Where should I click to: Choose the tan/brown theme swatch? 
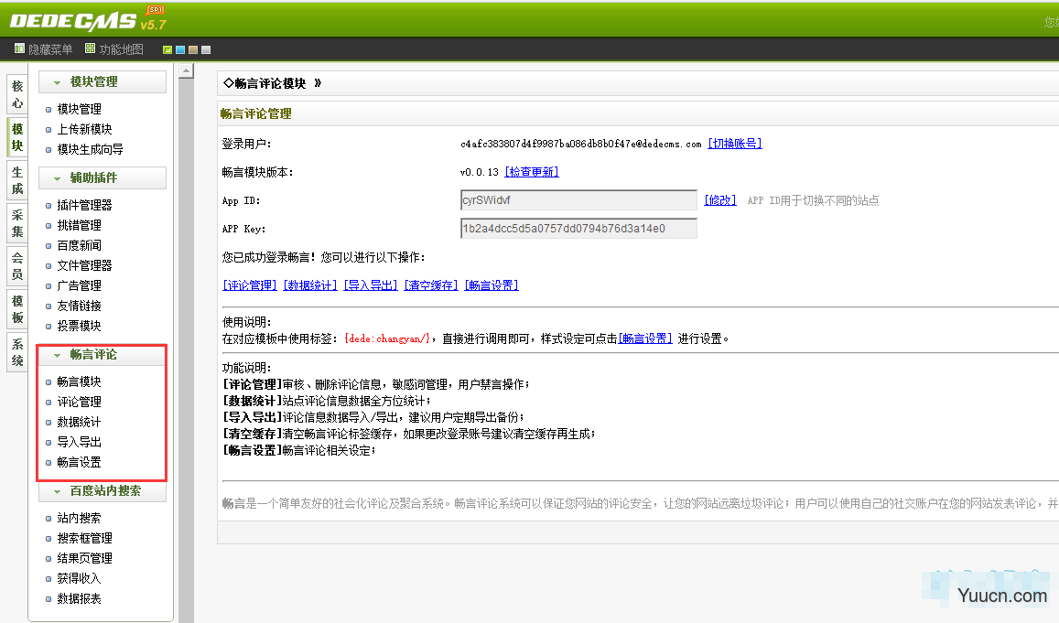pyautogui.click(x=193, y=50)
